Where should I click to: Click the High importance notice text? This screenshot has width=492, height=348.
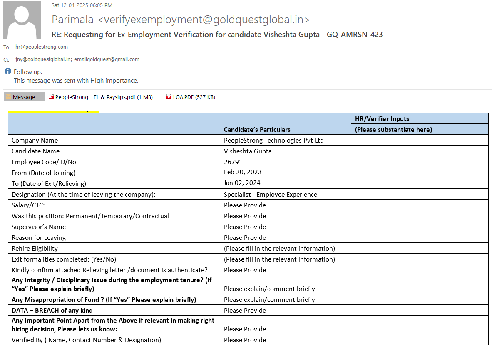pos(76,81)
